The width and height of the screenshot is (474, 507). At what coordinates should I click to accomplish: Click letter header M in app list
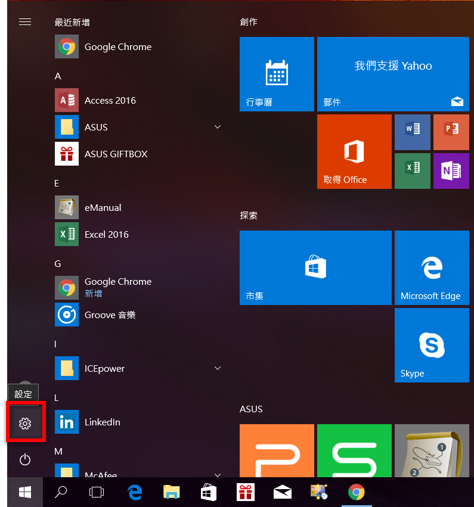coord(58,452)
